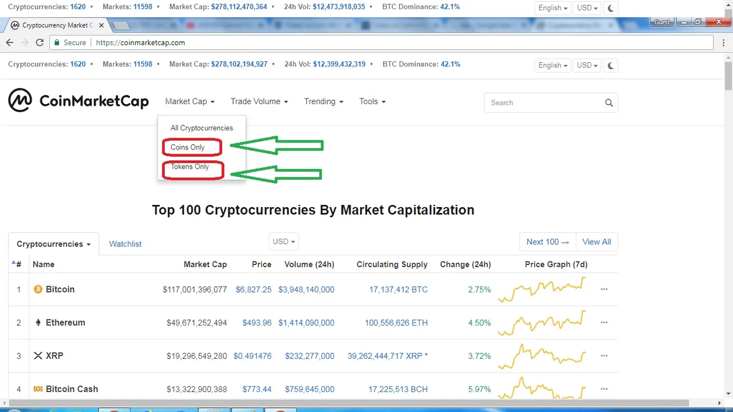Reload the page with the refresh icon

pos(40,42)
